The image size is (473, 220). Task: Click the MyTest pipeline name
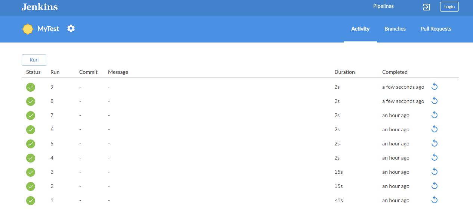click(48, 29)
